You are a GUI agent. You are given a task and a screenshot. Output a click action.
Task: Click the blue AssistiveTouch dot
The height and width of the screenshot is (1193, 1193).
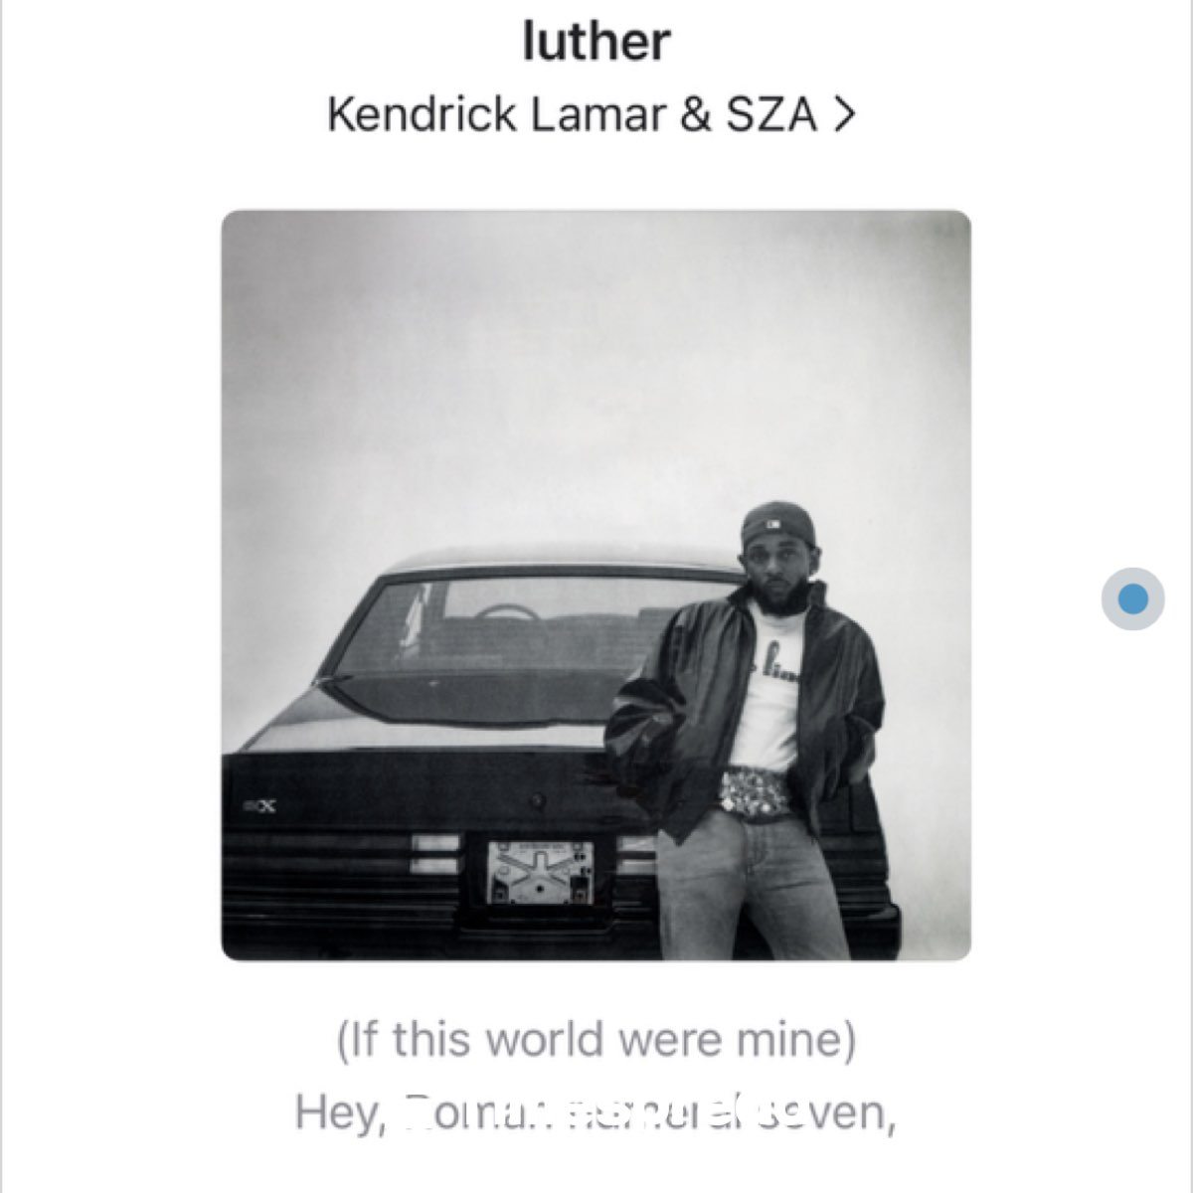1133,598
